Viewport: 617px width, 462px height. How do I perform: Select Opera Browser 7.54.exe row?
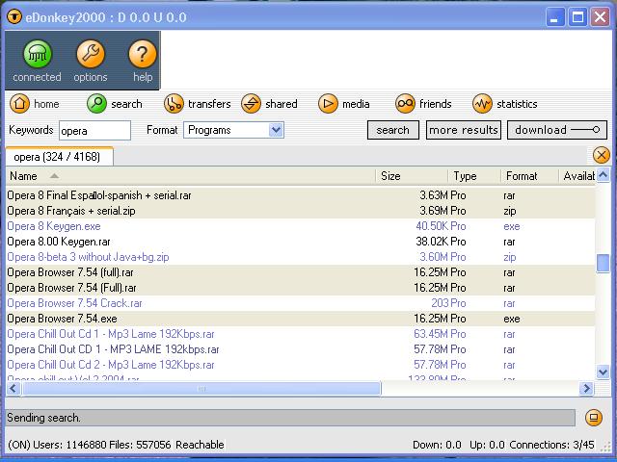click(x=300, y=319)
